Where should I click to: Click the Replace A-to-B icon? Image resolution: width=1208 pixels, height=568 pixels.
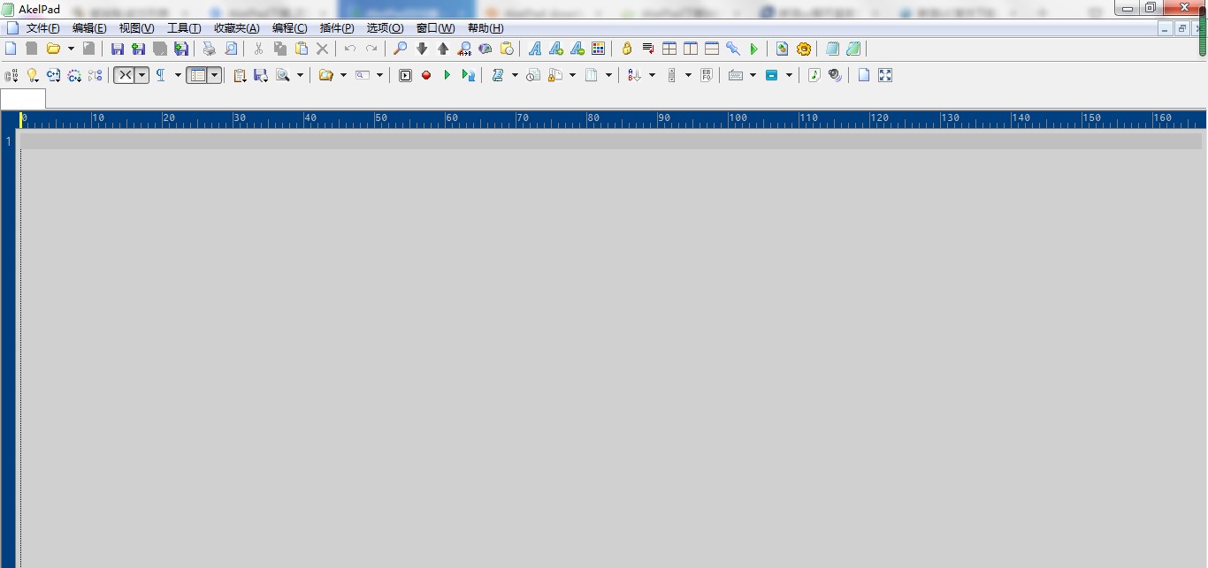tap(464, 49)
